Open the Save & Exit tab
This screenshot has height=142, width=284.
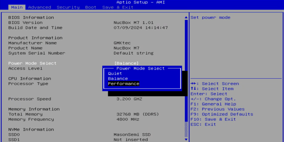(x=118, y=7)
